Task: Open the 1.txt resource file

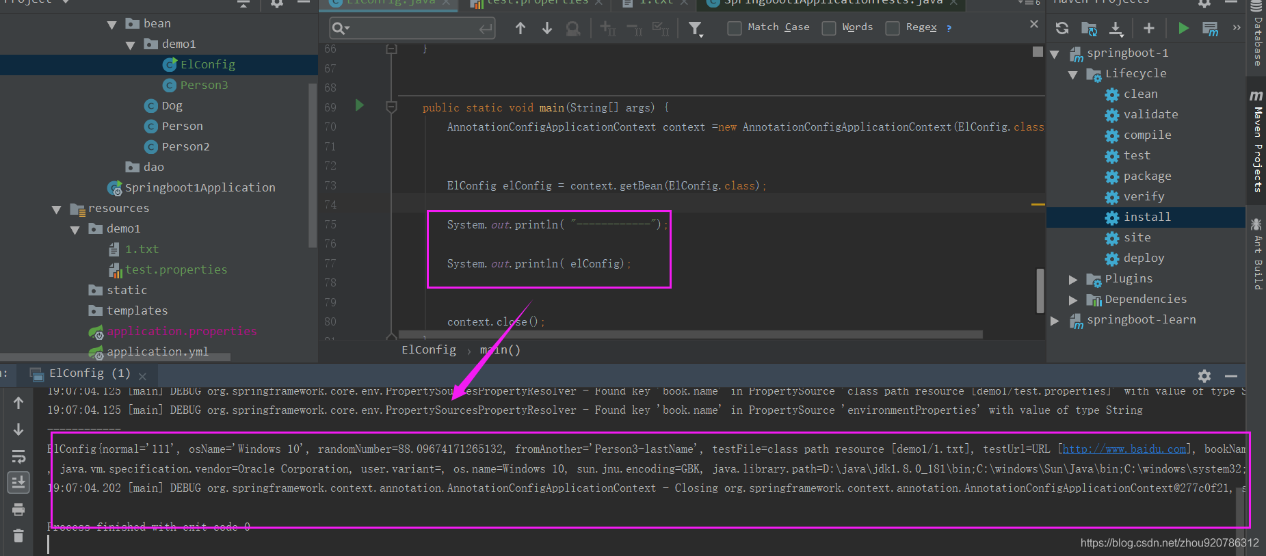Action: point(142,249)
